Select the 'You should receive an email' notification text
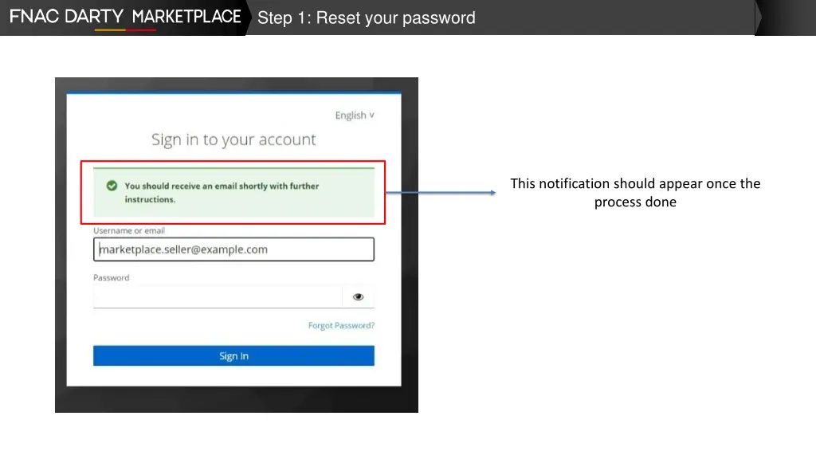816x459 pixels. click(222, 193)
